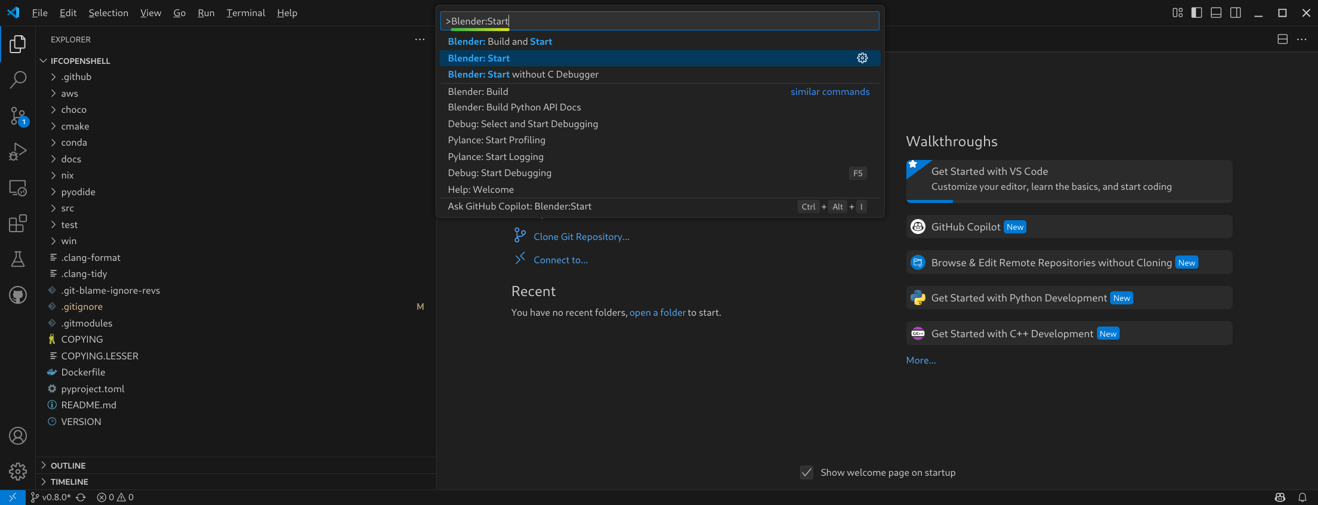Image resolution: width=1318 pixels, height=505 pixels.
Task: Click the remote window status bar icon
Action: pos(13,497)
